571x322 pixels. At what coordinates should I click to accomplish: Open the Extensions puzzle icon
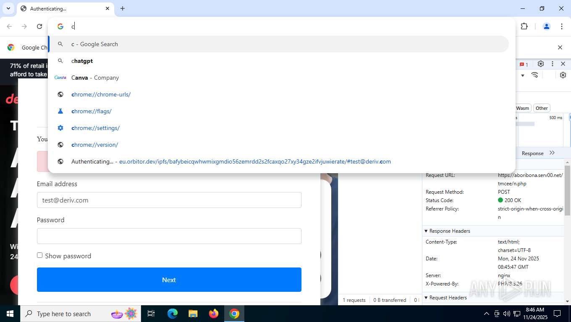click(524, 26)
